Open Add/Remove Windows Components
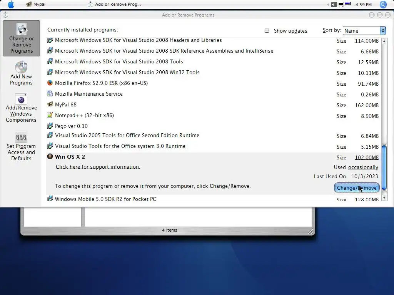 point(22,108)
